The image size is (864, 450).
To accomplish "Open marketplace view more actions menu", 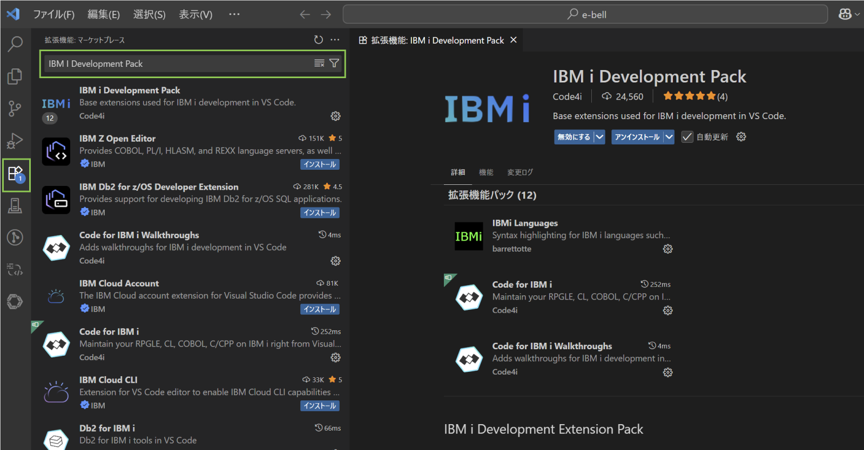I will point(335,40).
